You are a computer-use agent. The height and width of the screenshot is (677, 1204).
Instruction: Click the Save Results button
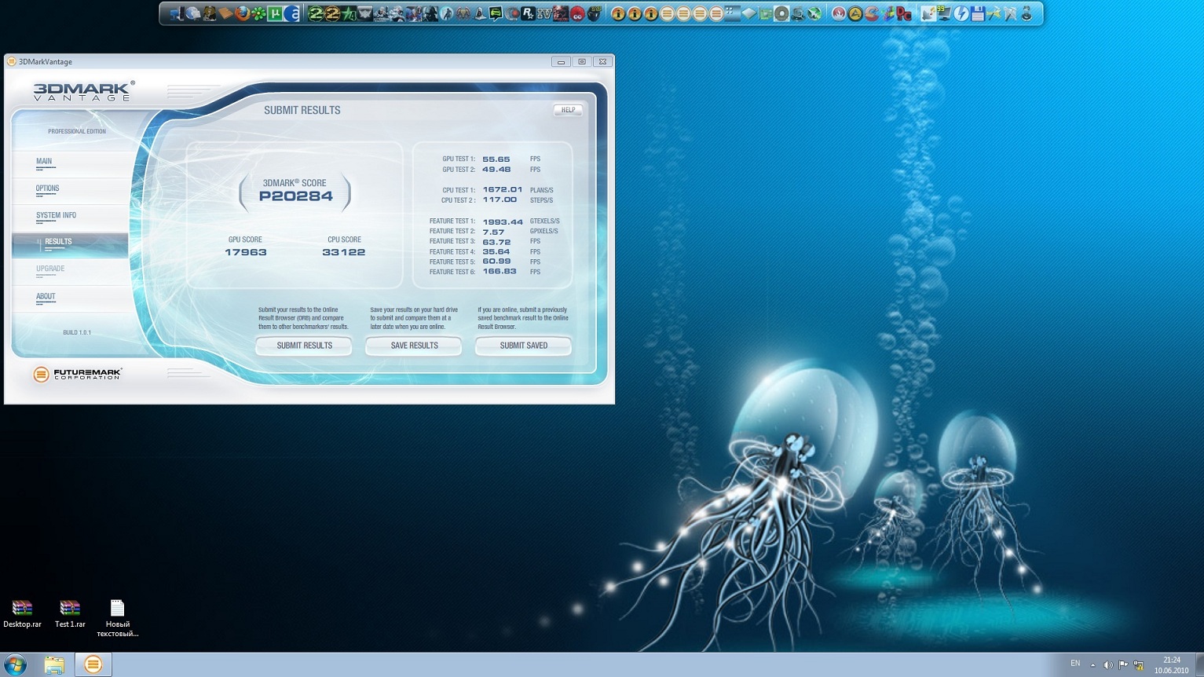tap(414, 346)
